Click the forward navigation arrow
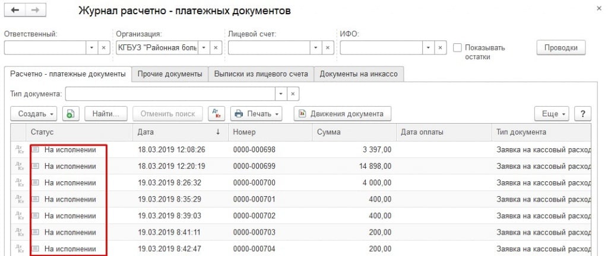608x256 pixels. [x=35, y=11]
